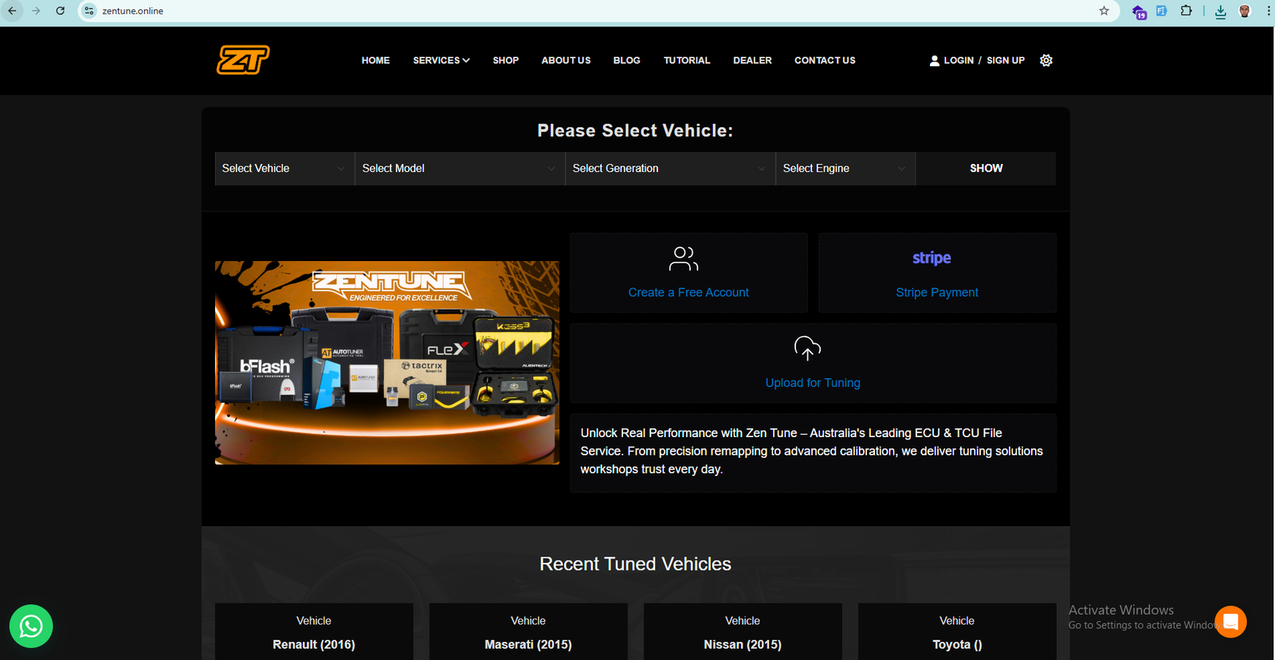Go back in browser history

tap(12, 11)
